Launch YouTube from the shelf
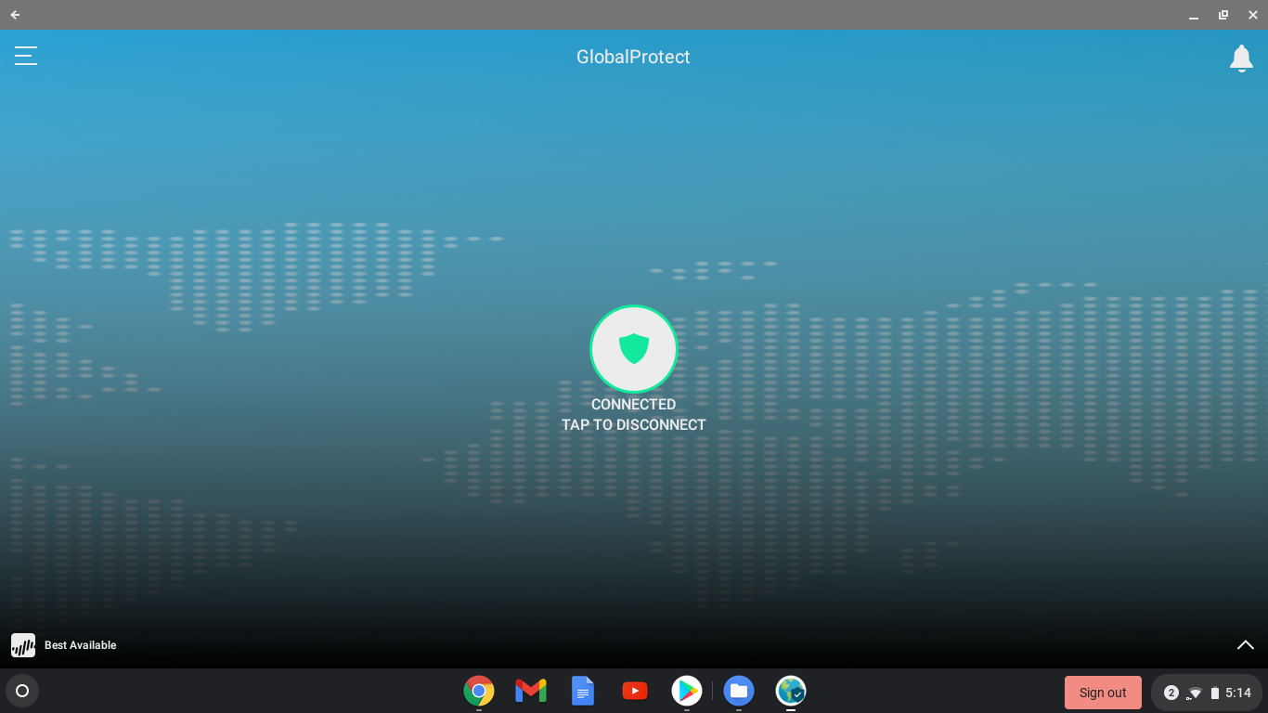1268x713 pixels. click(635, 691)
